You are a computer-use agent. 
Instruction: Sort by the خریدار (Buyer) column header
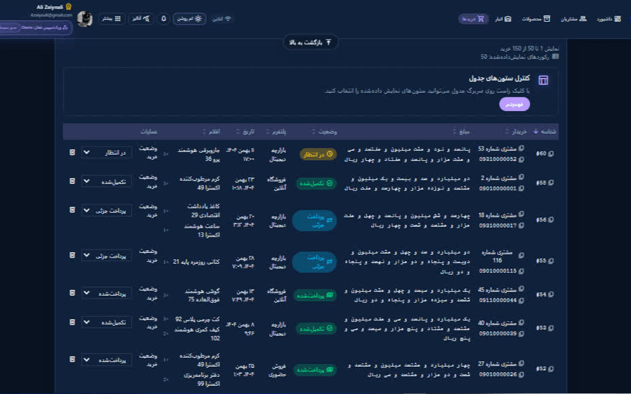click(516, 132)
